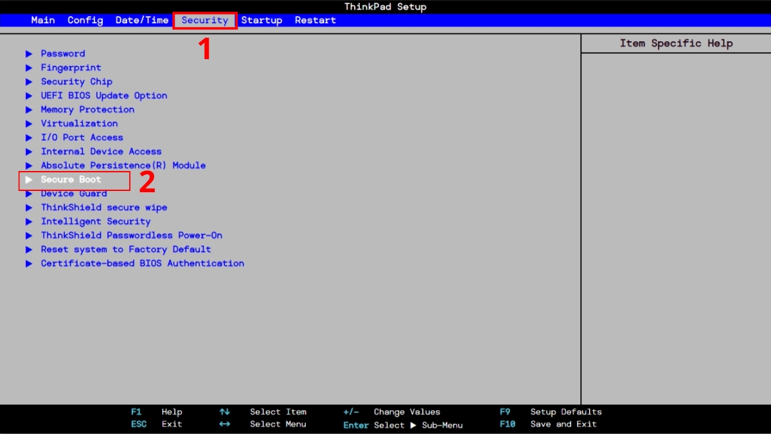
Task: Expand the Memory Protection arrow
Action: pyautogui.click(x=29, y=109)
